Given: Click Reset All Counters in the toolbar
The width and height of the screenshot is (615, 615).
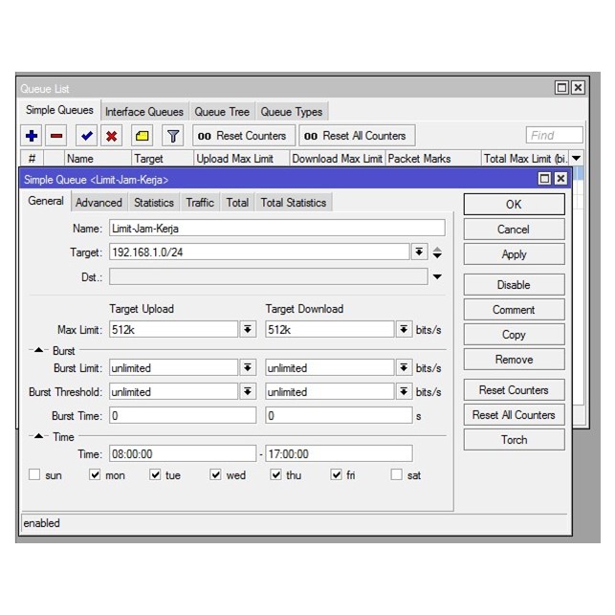Looking at the screenshot, I should pyautogui.click(x=356, y=136).
